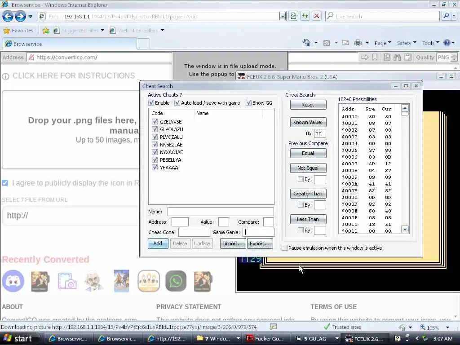Click the IE Back navigation arrow

click(8, 16)
